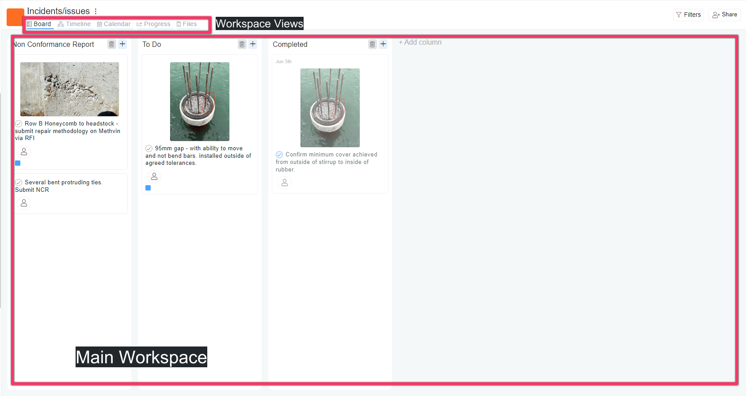Open assignee icon on 95mm gap card

154,176
